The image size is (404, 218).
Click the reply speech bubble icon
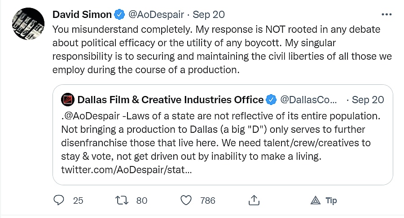59,200
